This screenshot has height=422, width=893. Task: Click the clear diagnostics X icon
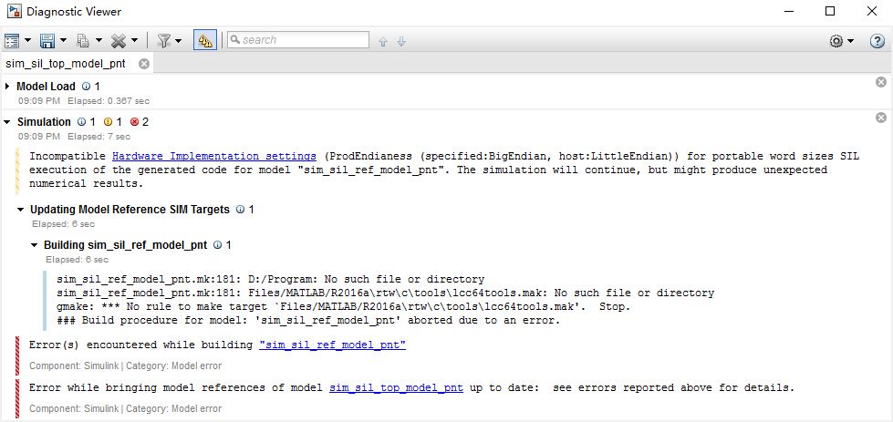119,40
